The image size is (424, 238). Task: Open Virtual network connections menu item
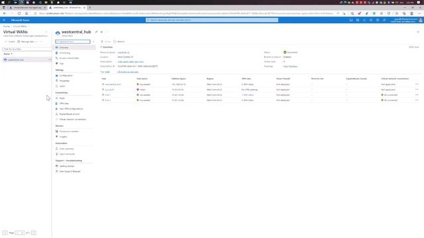[73, 119]
